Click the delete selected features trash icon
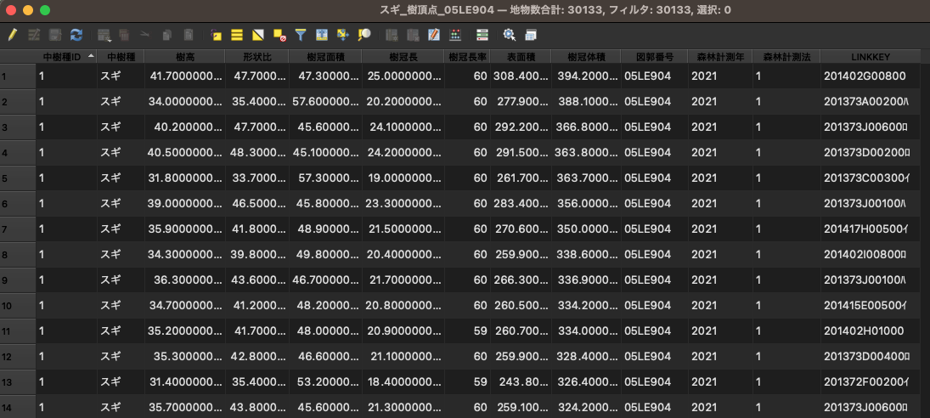The image size is (930, 418). (124, 35)
